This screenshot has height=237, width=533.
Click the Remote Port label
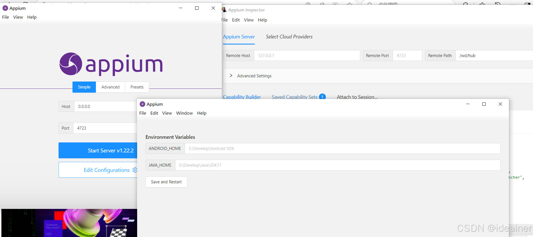click(378, 56)
